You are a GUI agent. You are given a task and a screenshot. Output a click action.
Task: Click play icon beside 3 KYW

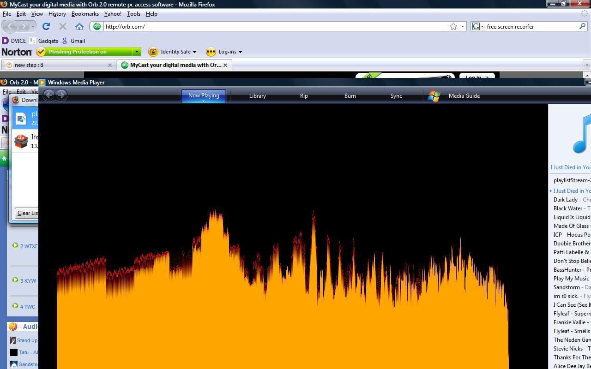click(x=15, y=280)
